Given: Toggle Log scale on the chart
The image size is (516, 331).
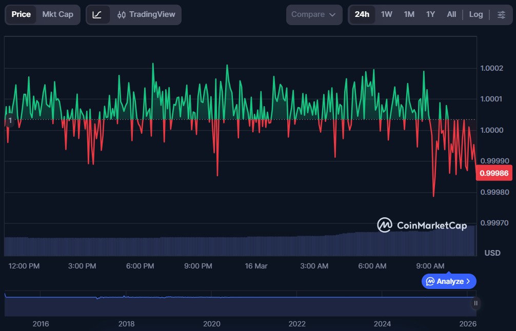Looking at the screenshot, I should [x=475, y=14].
